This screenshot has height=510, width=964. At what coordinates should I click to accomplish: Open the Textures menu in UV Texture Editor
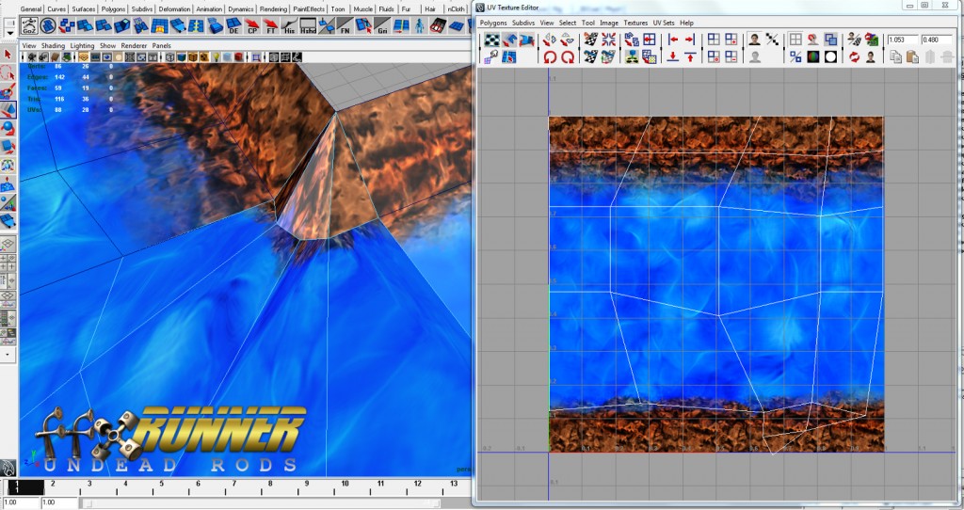[x=635, y=23]
